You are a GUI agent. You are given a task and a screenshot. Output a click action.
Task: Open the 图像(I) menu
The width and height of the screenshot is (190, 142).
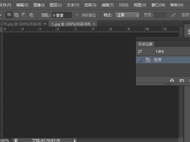click(39, 5)
